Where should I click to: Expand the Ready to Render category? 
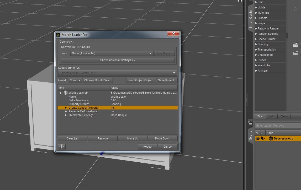tap(256, 28)
